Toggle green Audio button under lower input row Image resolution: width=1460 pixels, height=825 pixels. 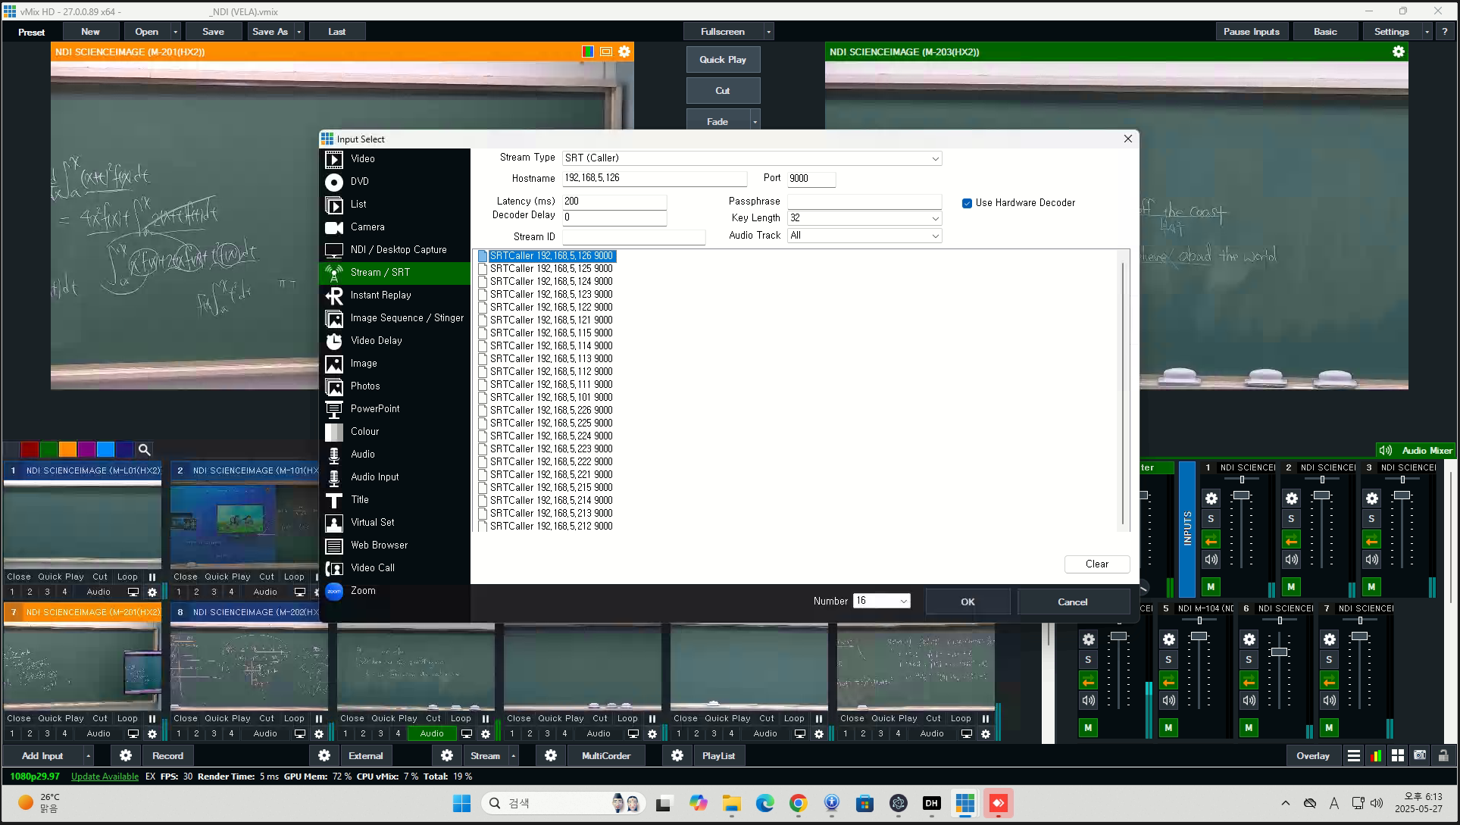click(x=432, y=733)
